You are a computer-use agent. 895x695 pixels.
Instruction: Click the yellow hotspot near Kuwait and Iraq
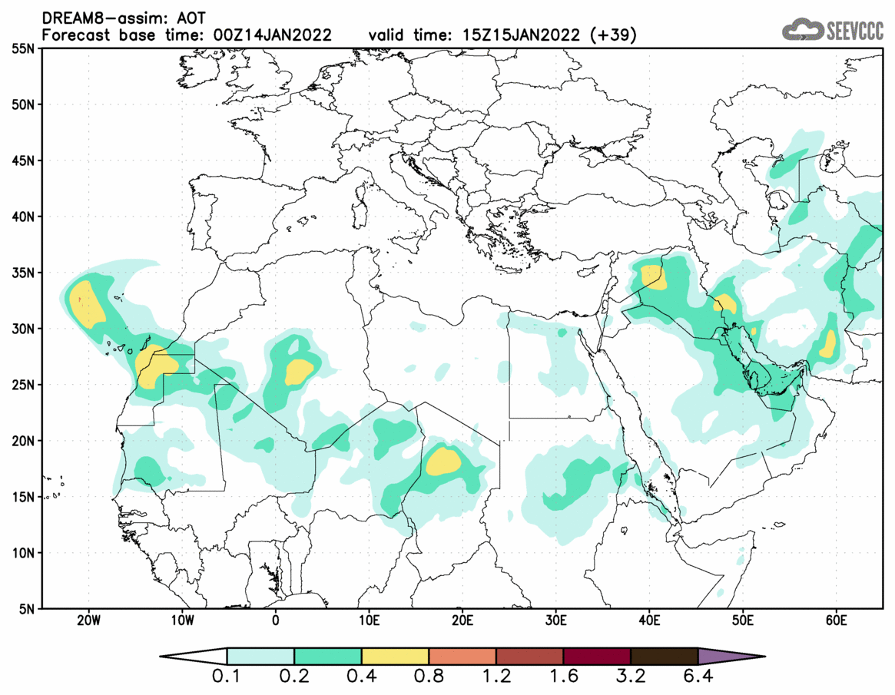point(726,304)
